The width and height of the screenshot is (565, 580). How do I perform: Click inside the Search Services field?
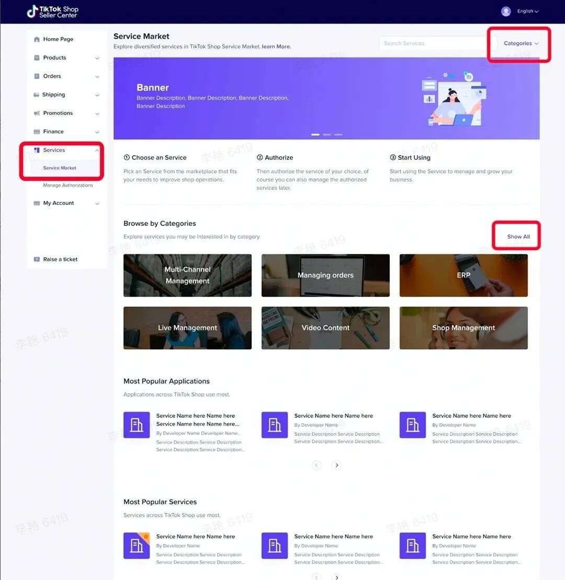(434, 43)
